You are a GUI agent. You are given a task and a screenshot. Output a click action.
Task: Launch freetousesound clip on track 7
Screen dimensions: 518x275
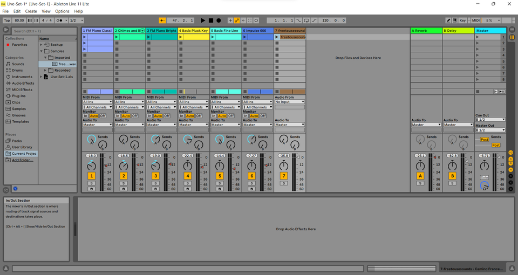[x=277, y=37]
